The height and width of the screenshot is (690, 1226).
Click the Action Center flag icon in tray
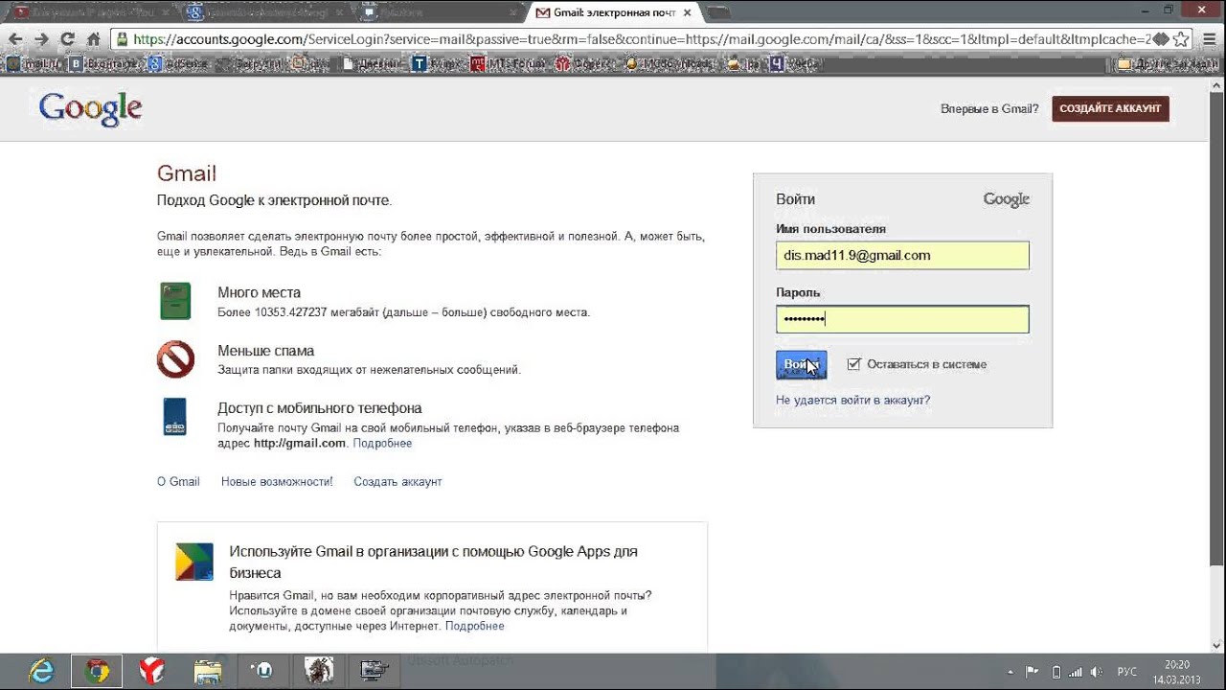[x=1033, y=672]
